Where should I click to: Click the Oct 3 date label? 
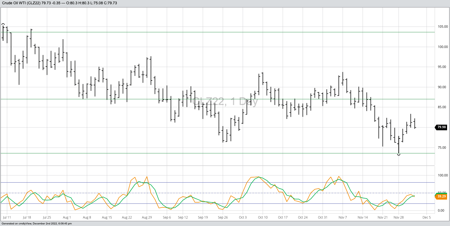click(x=243, y=217)
